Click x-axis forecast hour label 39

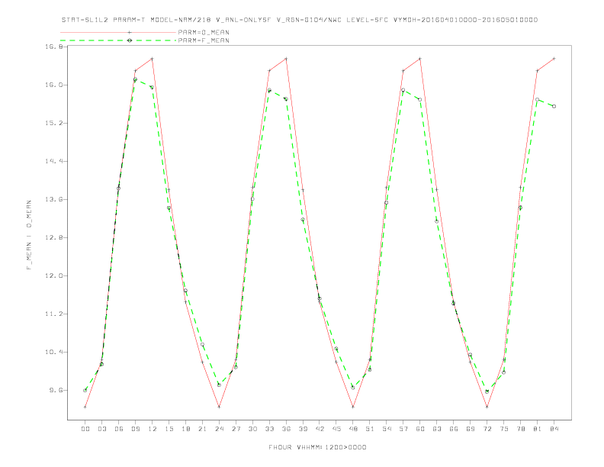(x=303, y=429)
